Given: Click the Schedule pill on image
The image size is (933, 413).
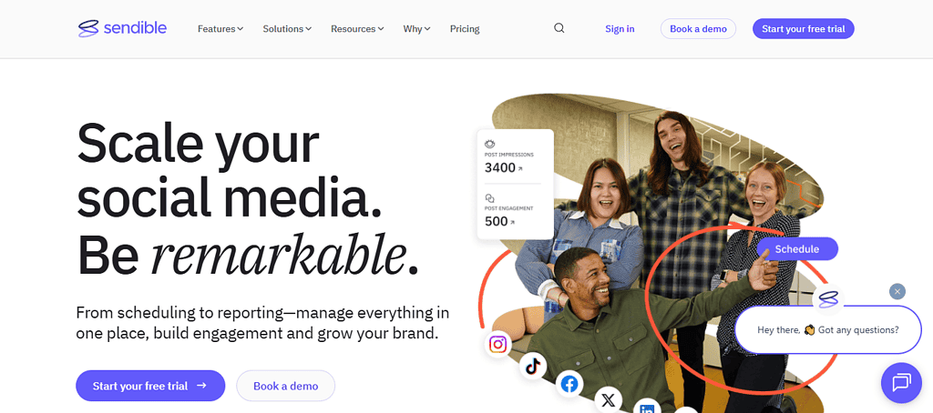Looking at the screenshot, I should click(x=797, y=249).
